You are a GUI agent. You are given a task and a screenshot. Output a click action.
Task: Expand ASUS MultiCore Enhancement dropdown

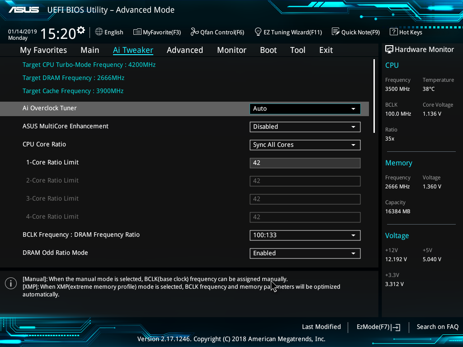[305, 127]
